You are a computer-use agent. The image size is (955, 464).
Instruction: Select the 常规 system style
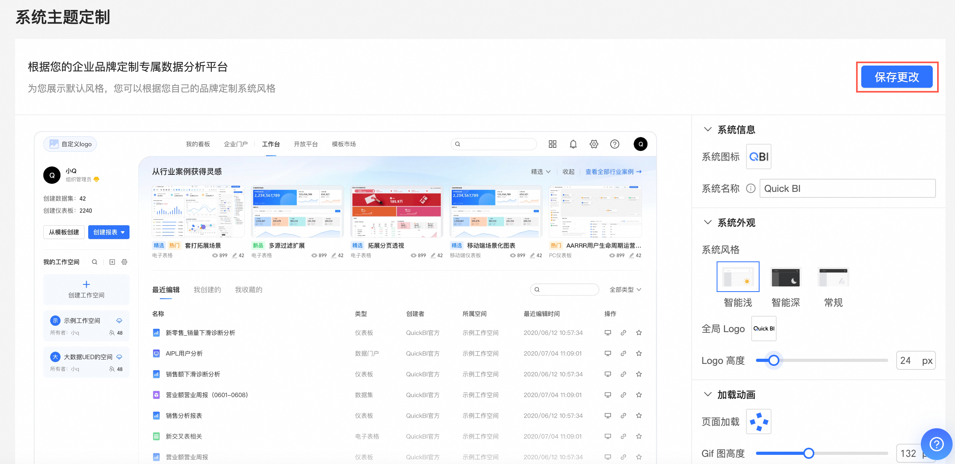(x=833, y=277)
